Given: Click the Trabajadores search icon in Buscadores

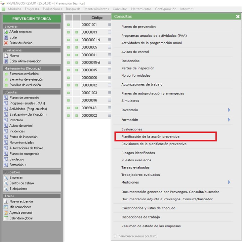Looking at the screenshot, I should [x=6, y=189].
